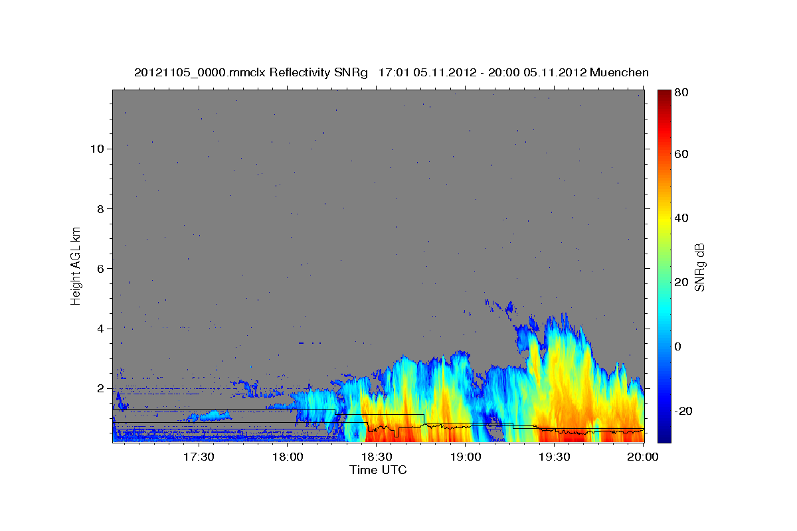Click the height tick label 4
797x531 pixels.
coord(101,329)
